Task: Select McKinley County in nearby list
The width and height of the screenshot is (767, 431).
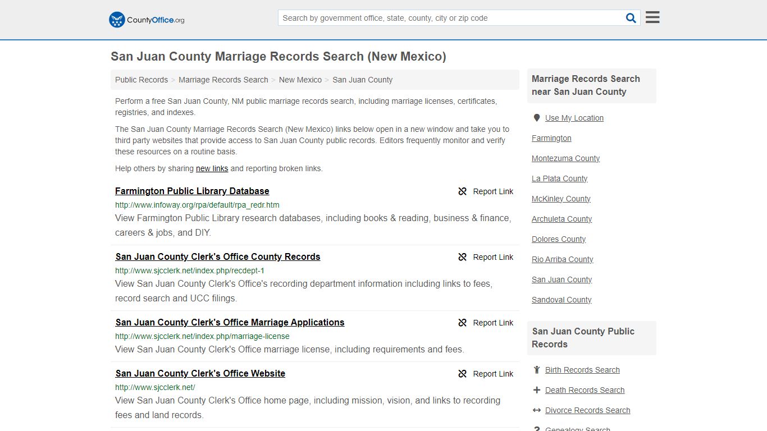Action: (x=561, y=199)
